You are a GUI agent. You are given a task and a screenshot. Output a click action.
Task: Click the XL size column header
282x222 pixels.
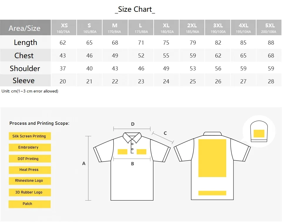click(166, 28)
